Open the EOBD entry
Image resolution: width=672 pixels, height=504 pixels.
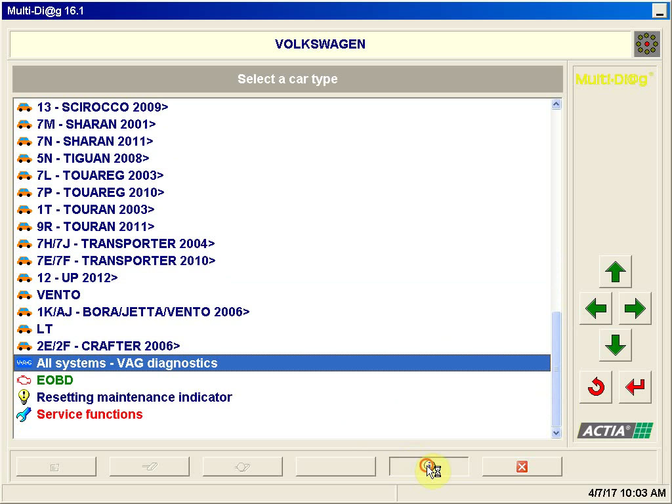pyautogui.click(x=54, y=380)
